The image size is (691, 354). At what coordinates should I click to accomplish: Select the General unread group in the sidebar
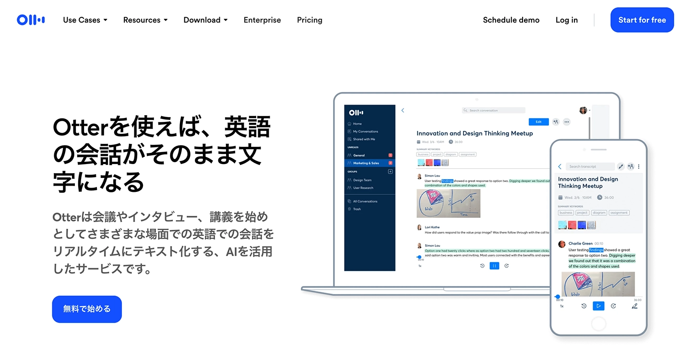click(369, 155)
